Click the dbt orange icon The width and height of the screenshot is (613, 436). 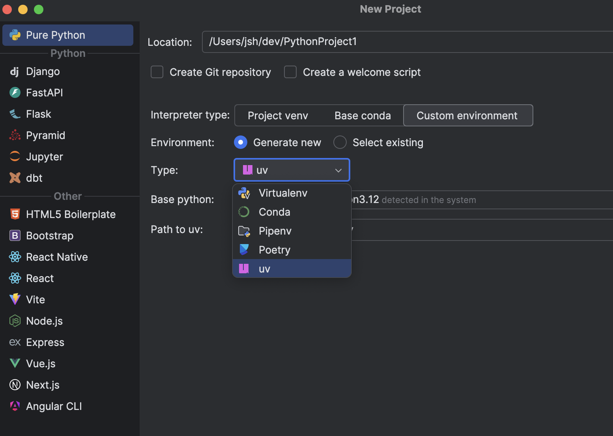tap(15, 178)
